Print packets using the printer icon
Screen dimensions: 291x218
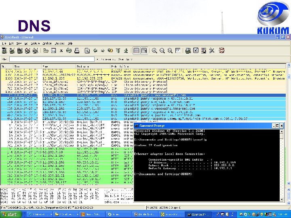tap(77, 50)
